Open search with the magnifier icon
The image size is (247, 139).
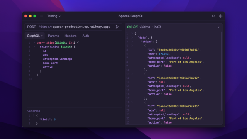[213, 16]
